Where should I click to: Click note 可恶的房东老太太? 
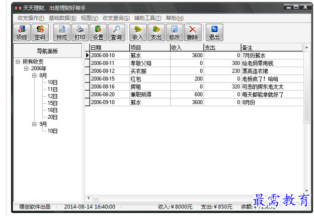click(x=272, y=87)
